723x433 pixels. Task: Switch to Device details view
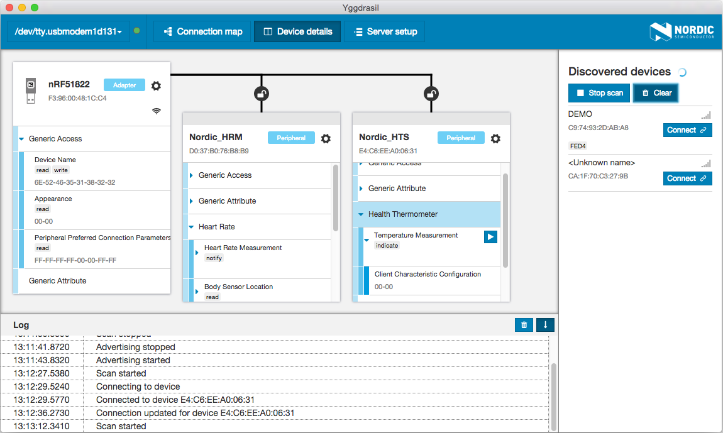click(x=297, y=31)
